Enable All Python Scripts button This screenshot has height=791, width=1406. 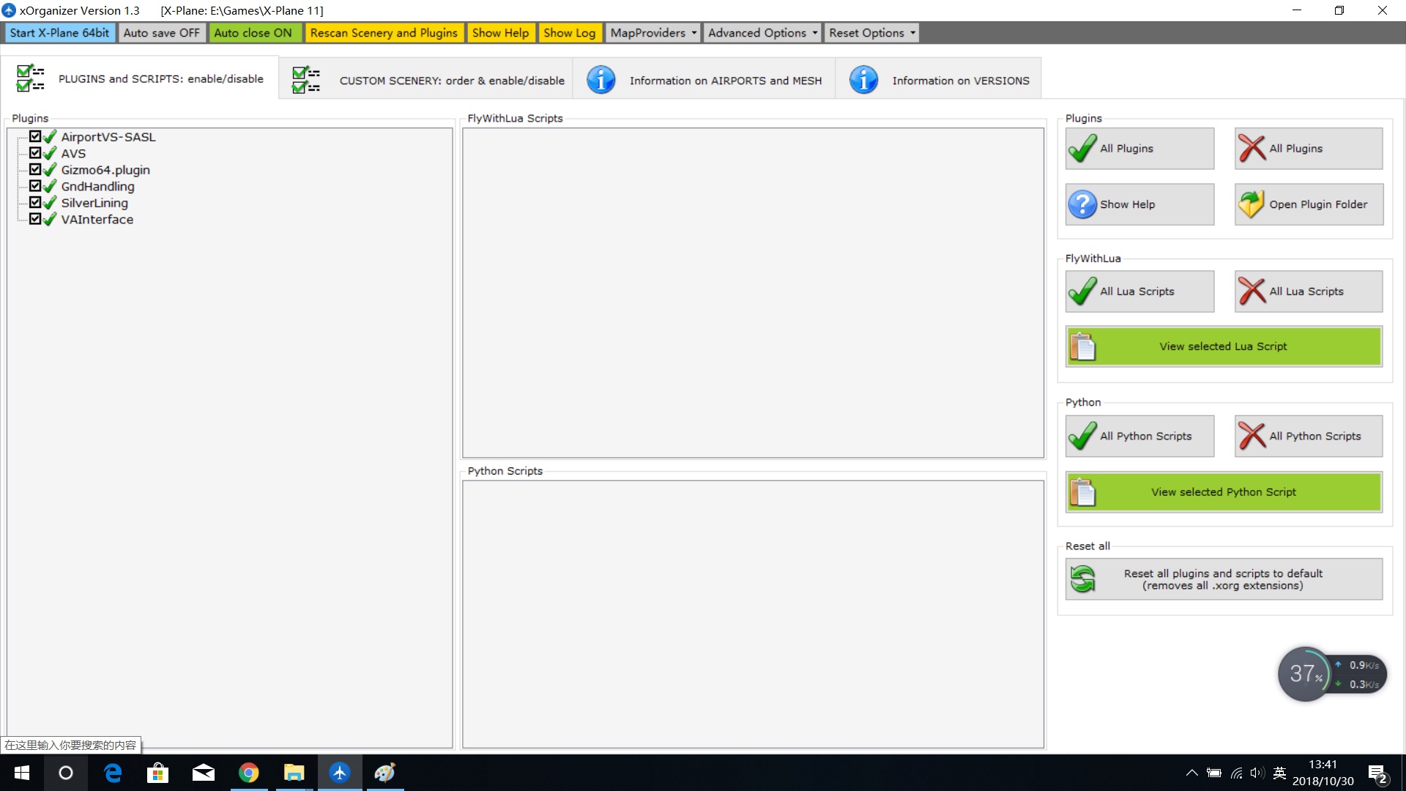(x=1139, y=437)
